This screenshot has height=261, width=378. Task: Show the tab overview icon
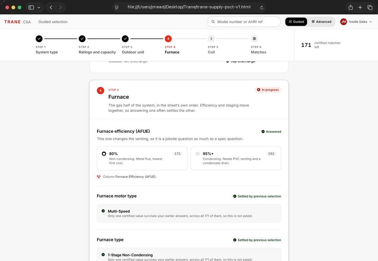pyautogui.click(x=370, y=8)
